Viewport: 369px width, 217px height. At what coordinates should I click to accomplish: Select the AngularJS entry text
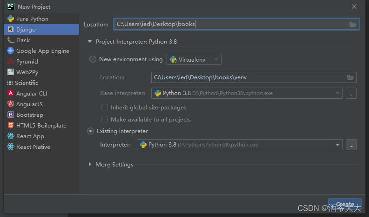(x=29, y=104)
